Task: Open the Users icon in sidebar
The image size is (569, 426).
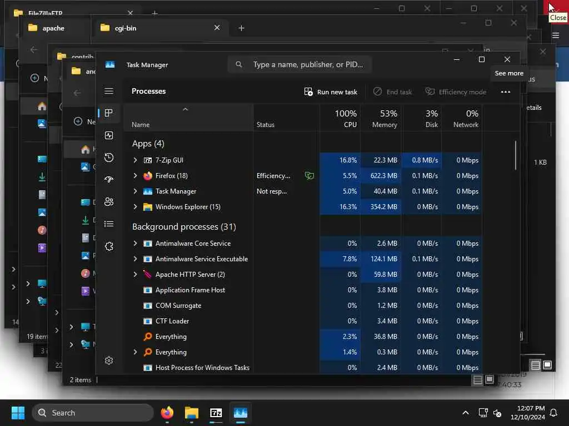Action: 109,202
